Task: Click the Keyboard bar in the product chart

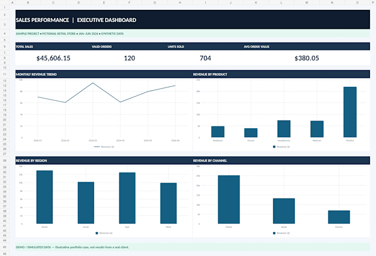Action: [x=218, y=132]
